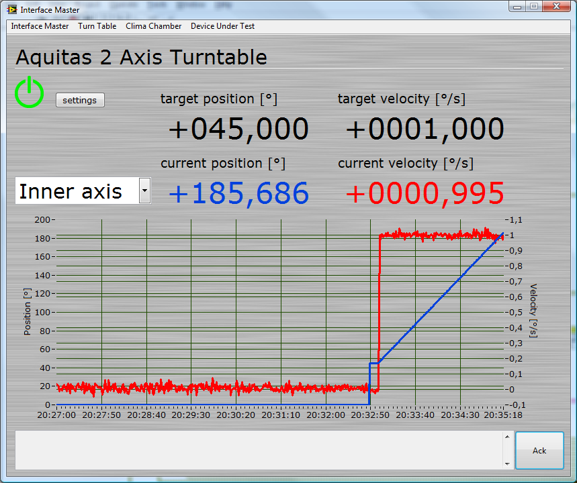Click the Aquitas 2 Axis Turntable heading
This screenshot has height=483, width=577.
(x=141, y=57)
